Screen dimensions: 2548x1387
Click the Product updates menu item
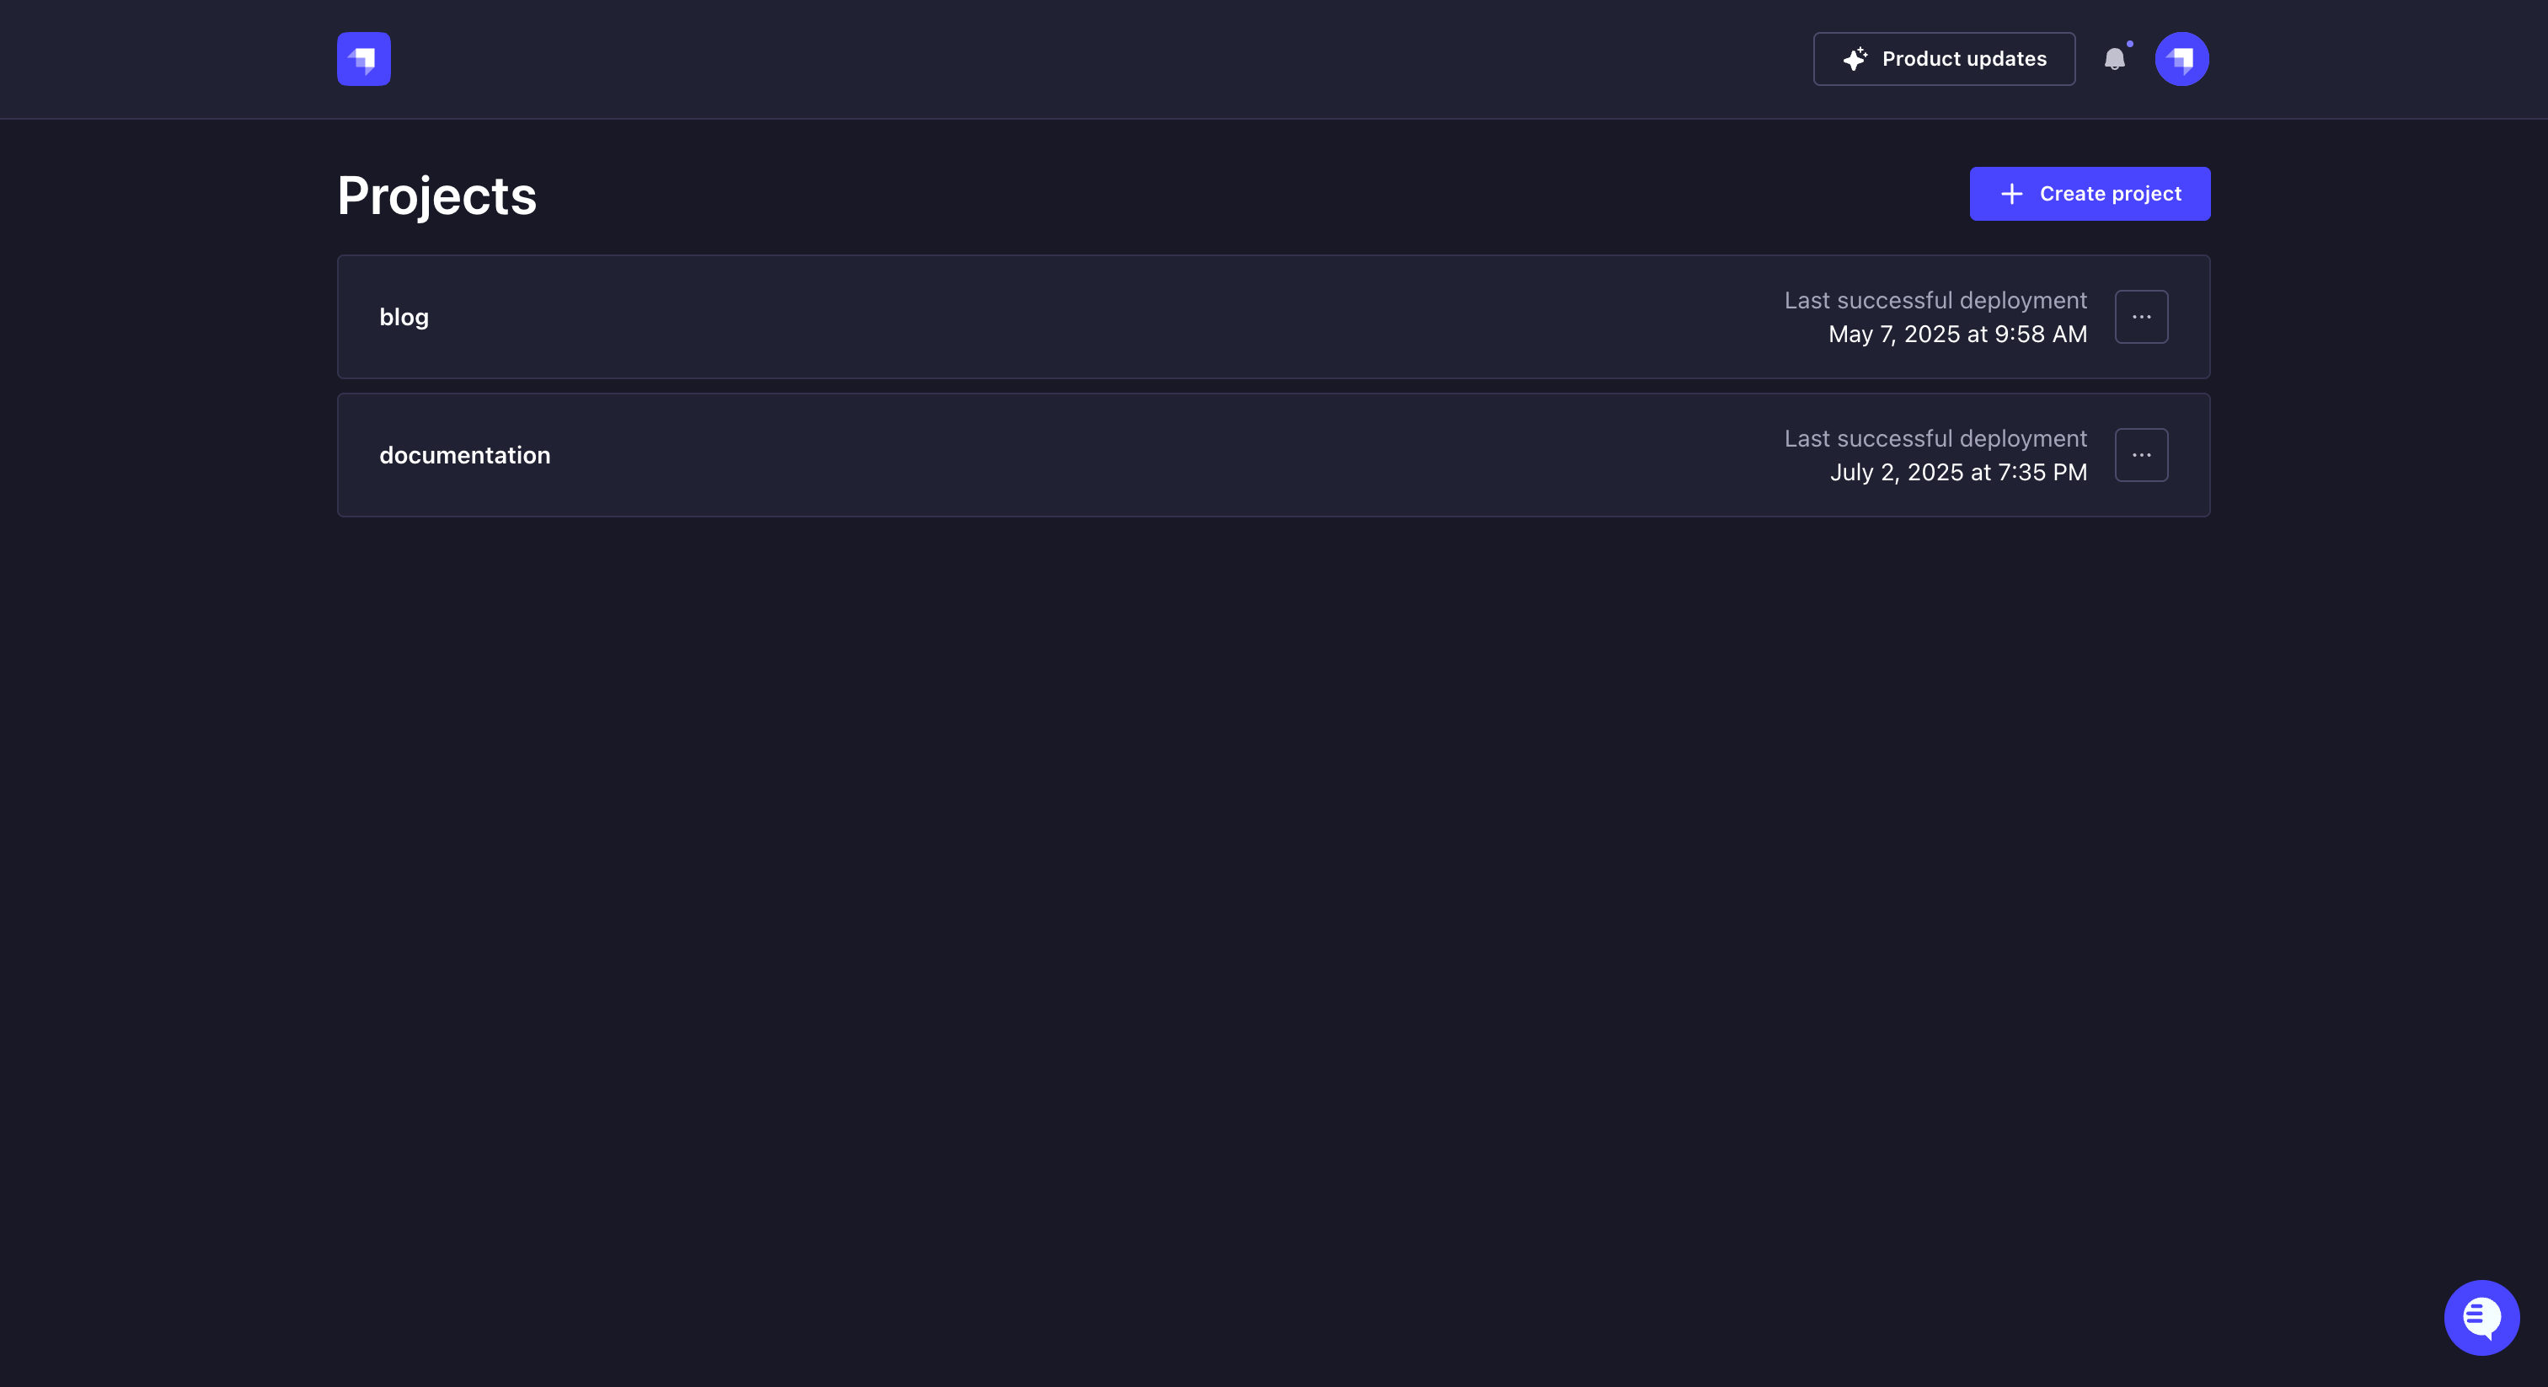(x=1943, y=58)
